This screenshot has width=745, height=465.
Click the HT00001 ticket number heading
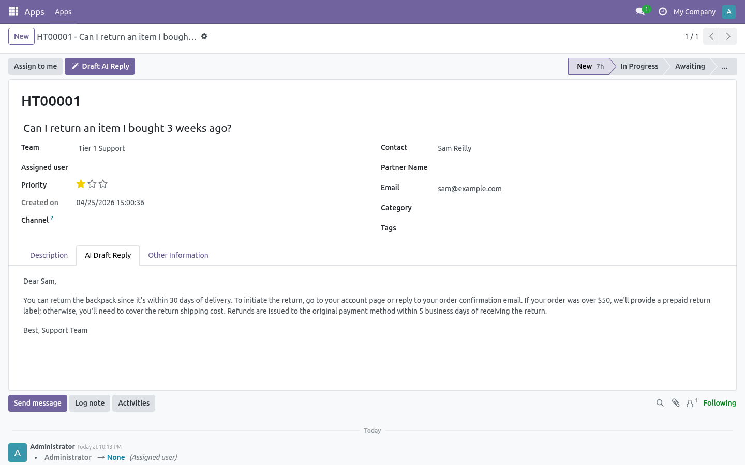tap(51, 101)
